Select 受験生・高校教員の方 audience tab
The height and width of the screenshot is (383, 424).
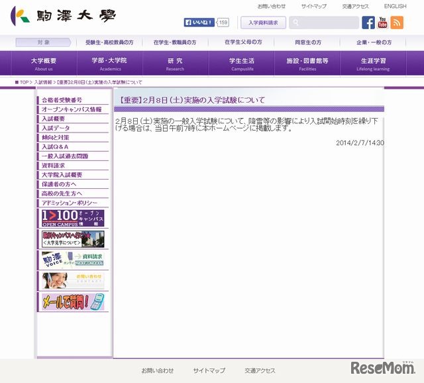tap(109, 42)
